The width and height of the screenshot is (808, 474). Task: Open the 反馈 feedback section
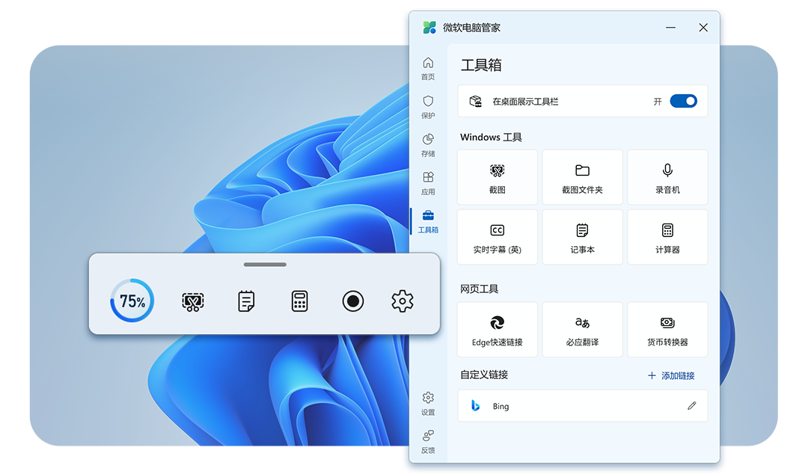point(428,442)
